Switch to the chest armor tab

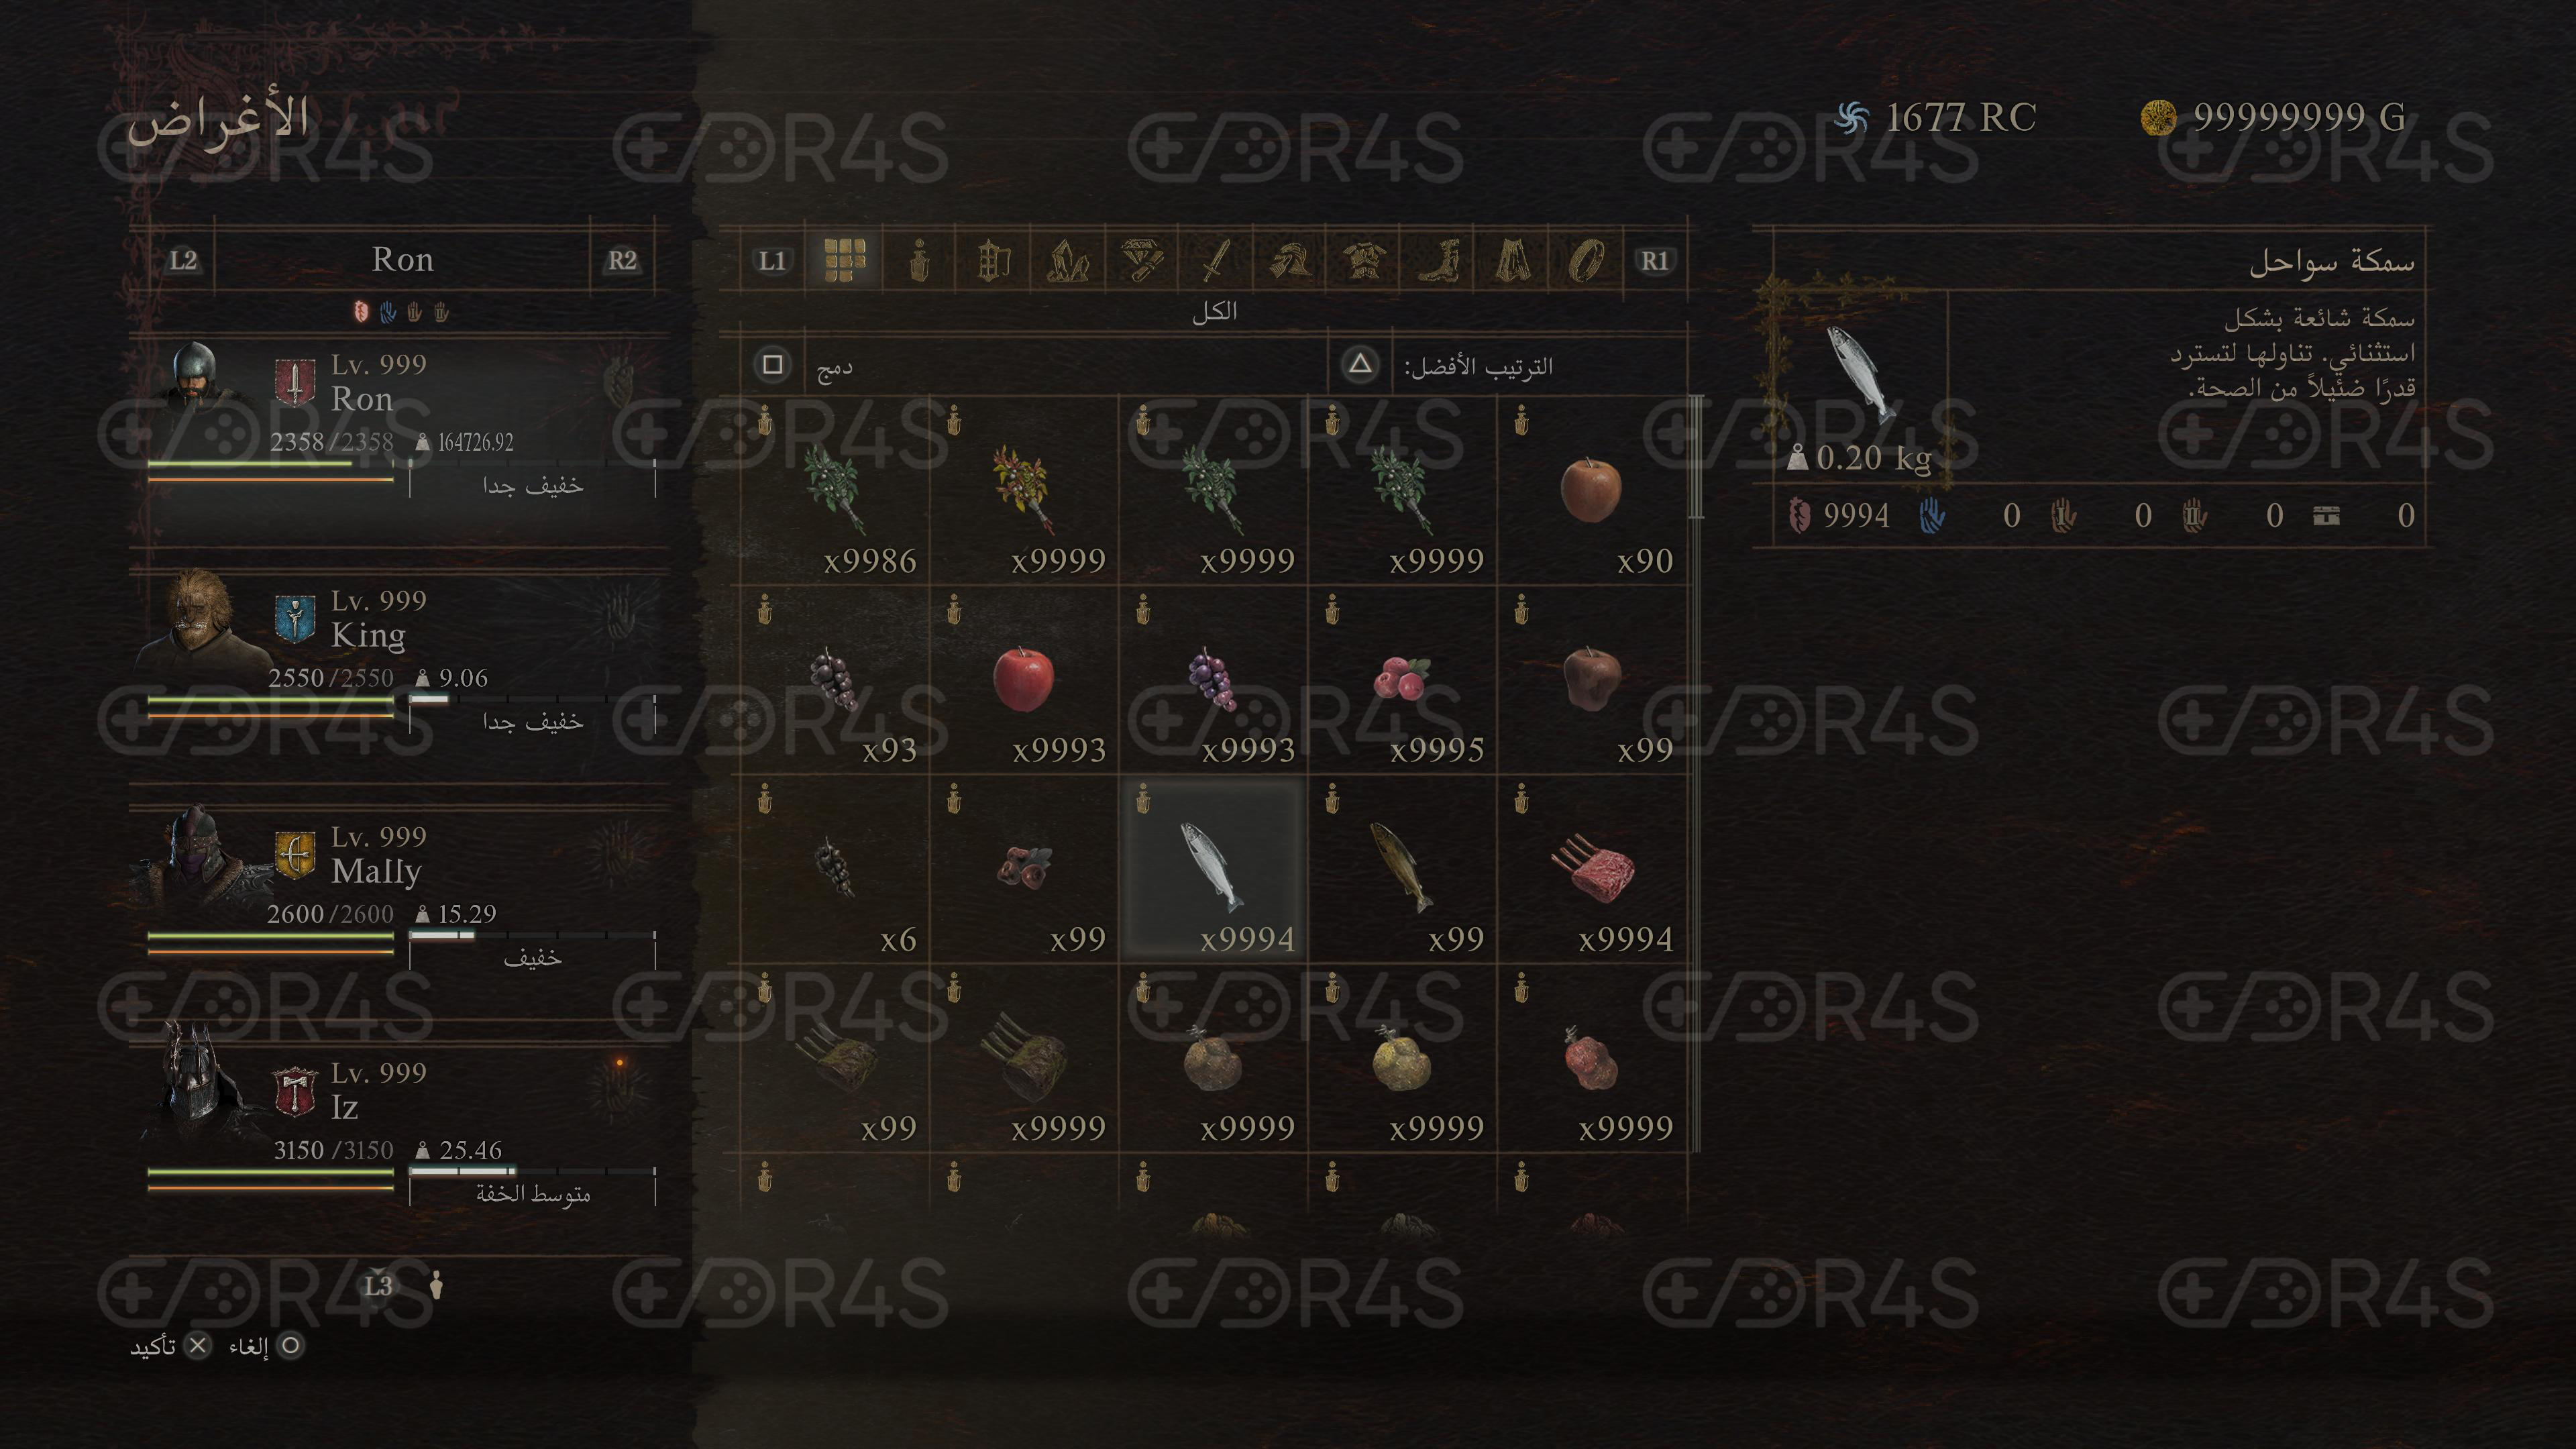click(x=1363, y=260)
